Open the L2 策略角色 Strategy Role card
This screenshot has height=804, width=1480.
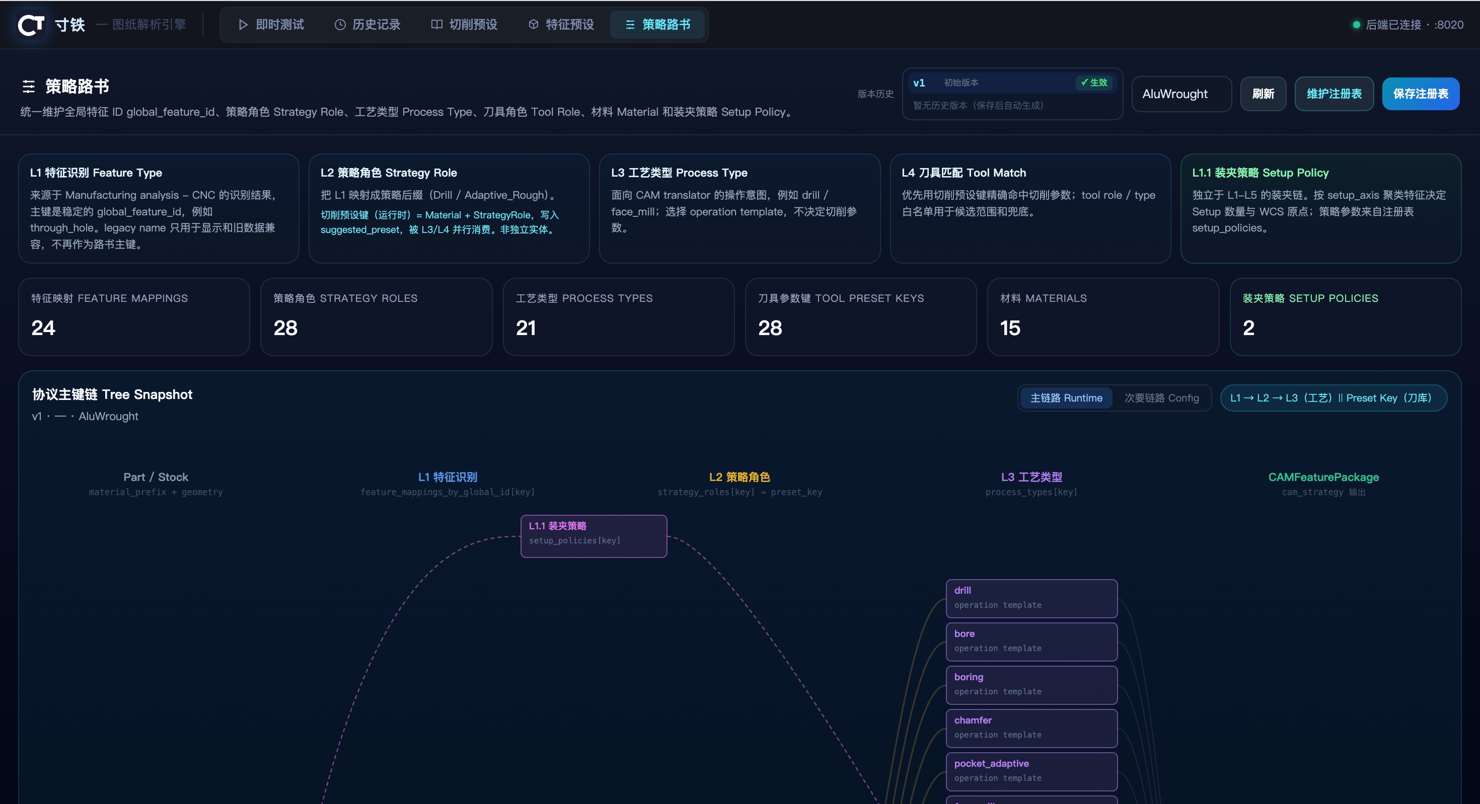(449, 208)
